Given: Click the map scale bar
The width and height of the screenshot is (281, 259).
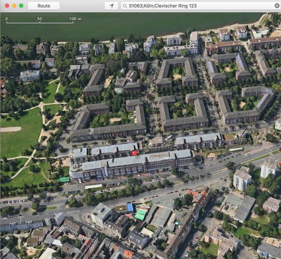Looking at the screenshot, I should coord(40,22).
